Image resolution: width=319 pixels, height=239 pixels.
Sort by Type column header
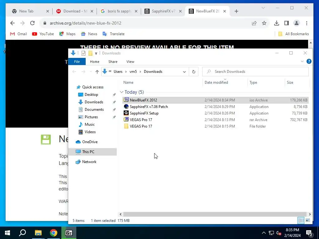(x=253, y=82)
